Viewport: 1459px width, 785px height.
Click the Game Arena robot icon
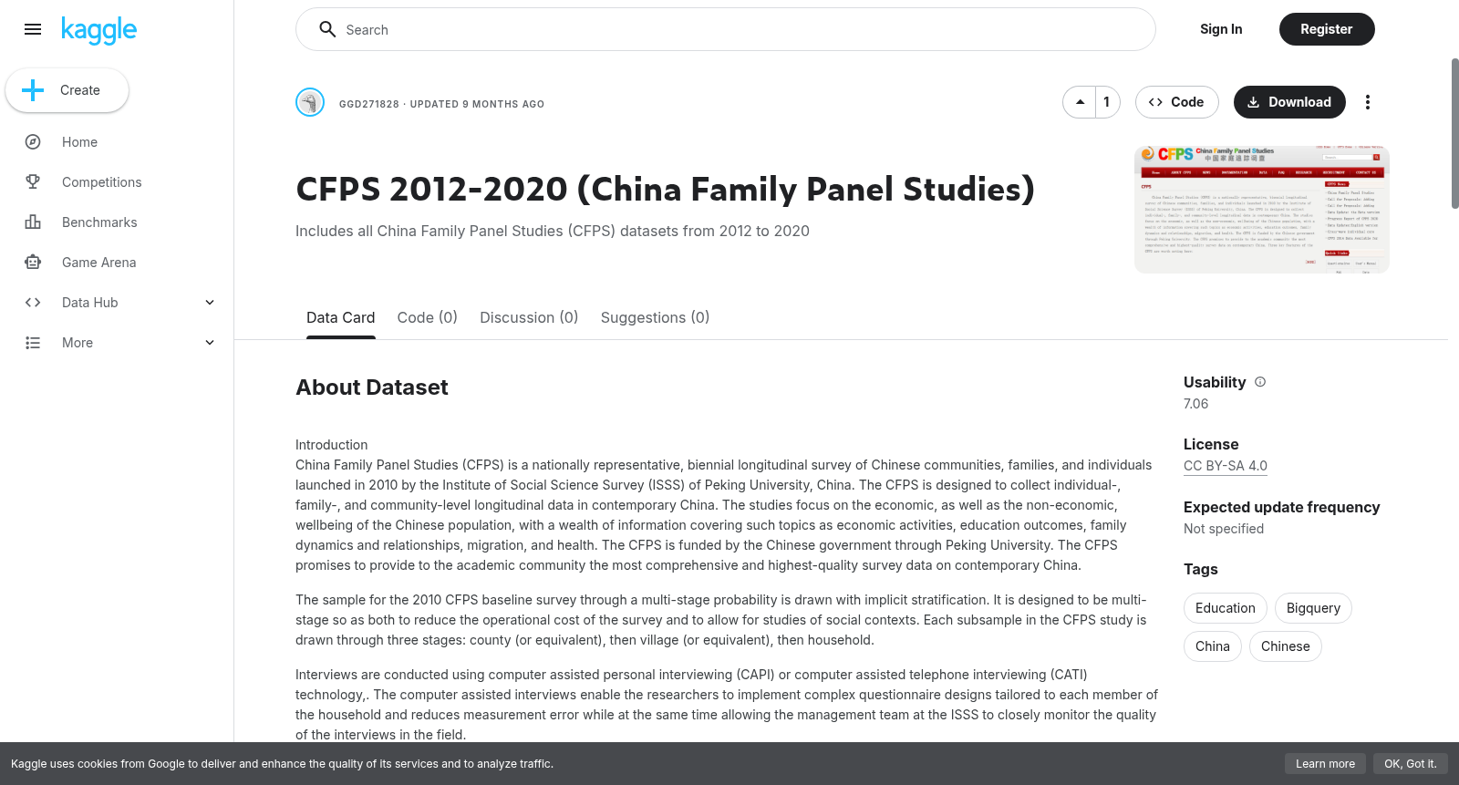point(33,263)
